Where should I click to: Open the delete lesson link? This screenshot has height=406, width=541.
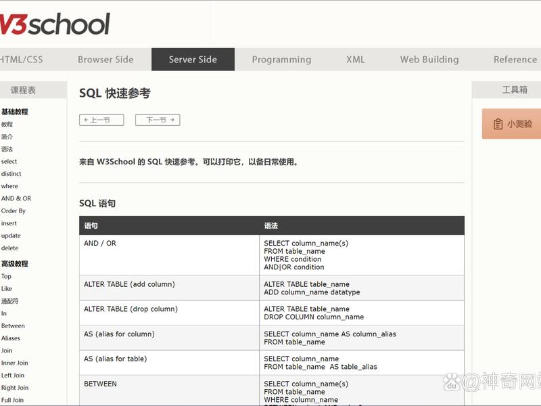pyautogui.click(x=9, y=248)
